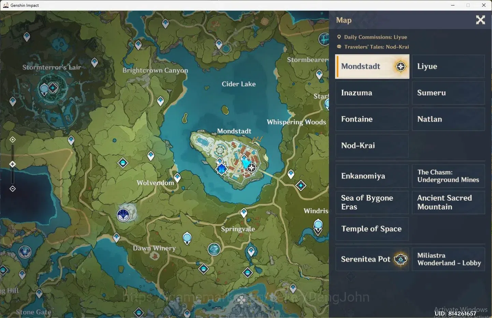Open Sea of Bygone Eras map
Image resolution: width=492 pixels, height=318 pixels.
[x=372, y=202]
